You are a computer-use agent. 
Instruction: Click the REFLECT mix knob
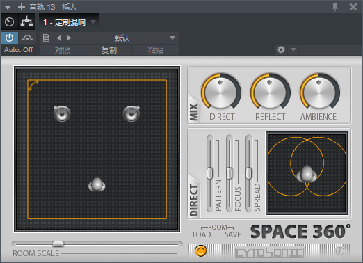coord(270,93)
